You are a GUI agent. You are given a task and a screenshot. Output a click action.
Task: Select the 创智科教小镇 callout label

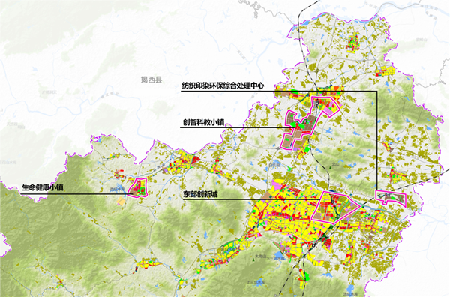point(203,122)
